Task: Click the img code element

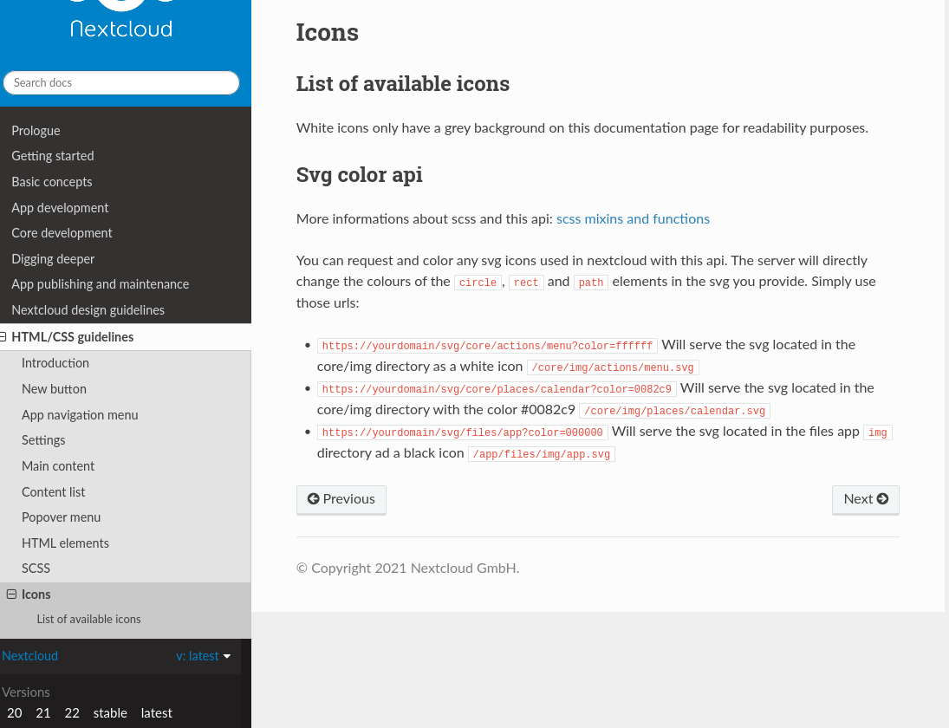Action: (x=878, y=432)
